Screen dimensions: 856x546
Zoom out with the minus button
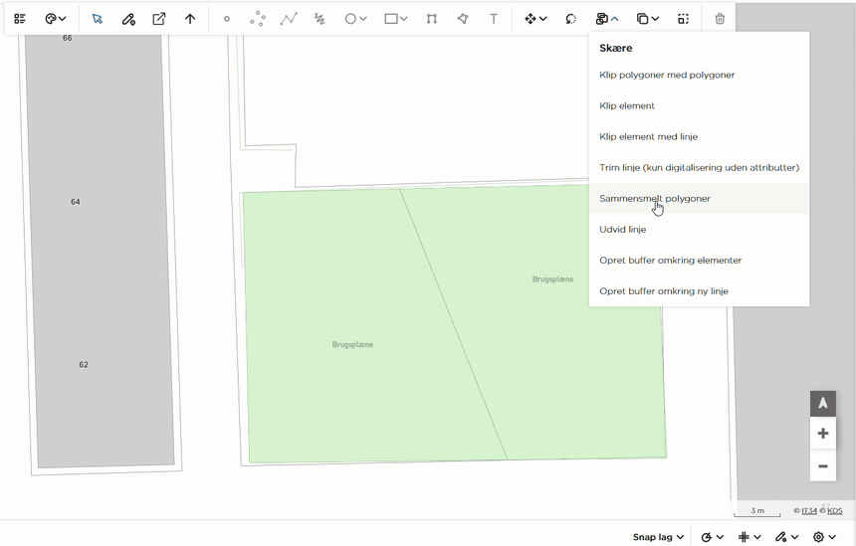[823, 466]
